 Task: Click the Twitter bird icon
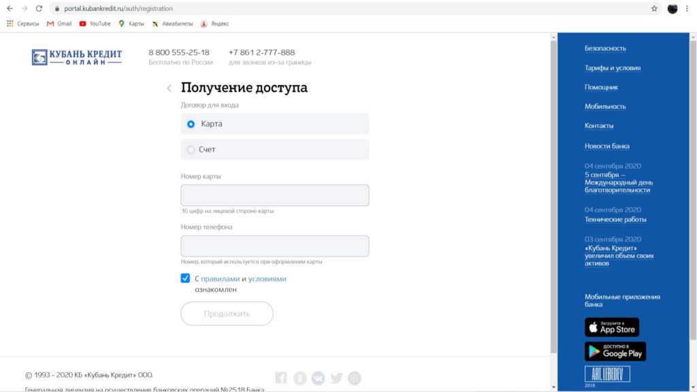click(x=336, y=378)
